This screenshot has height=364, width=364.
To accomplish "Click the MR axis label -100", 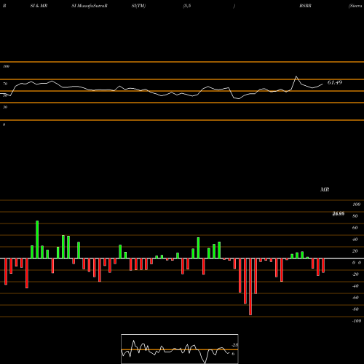I will (357, 321).
